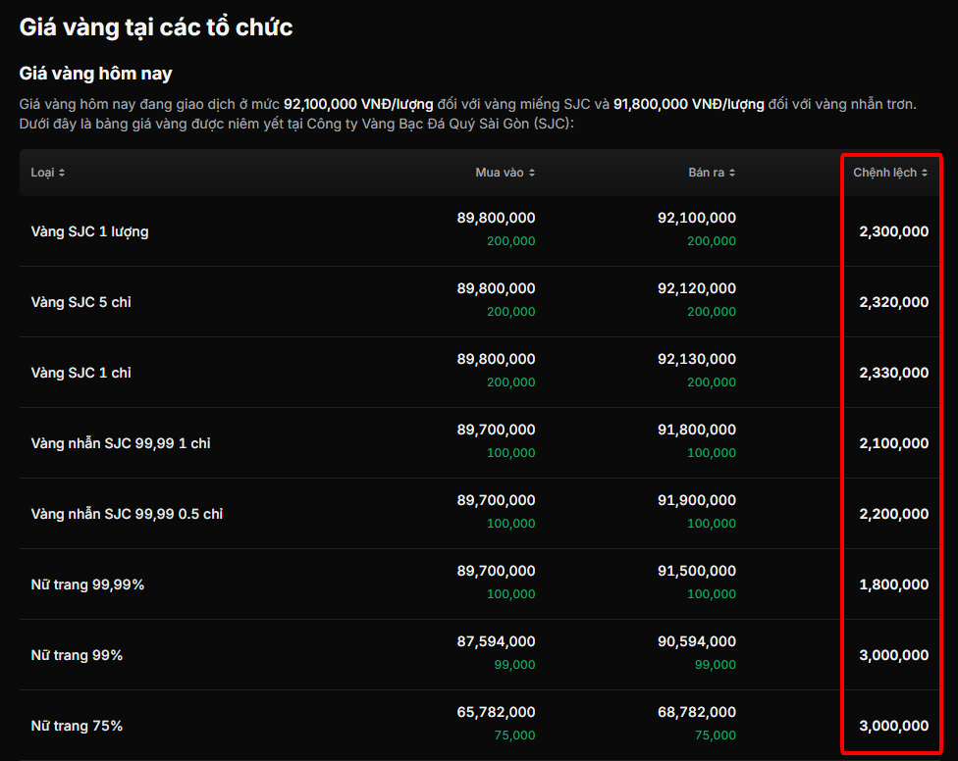Click the 1,800,000 difference value

coord(894,584)
